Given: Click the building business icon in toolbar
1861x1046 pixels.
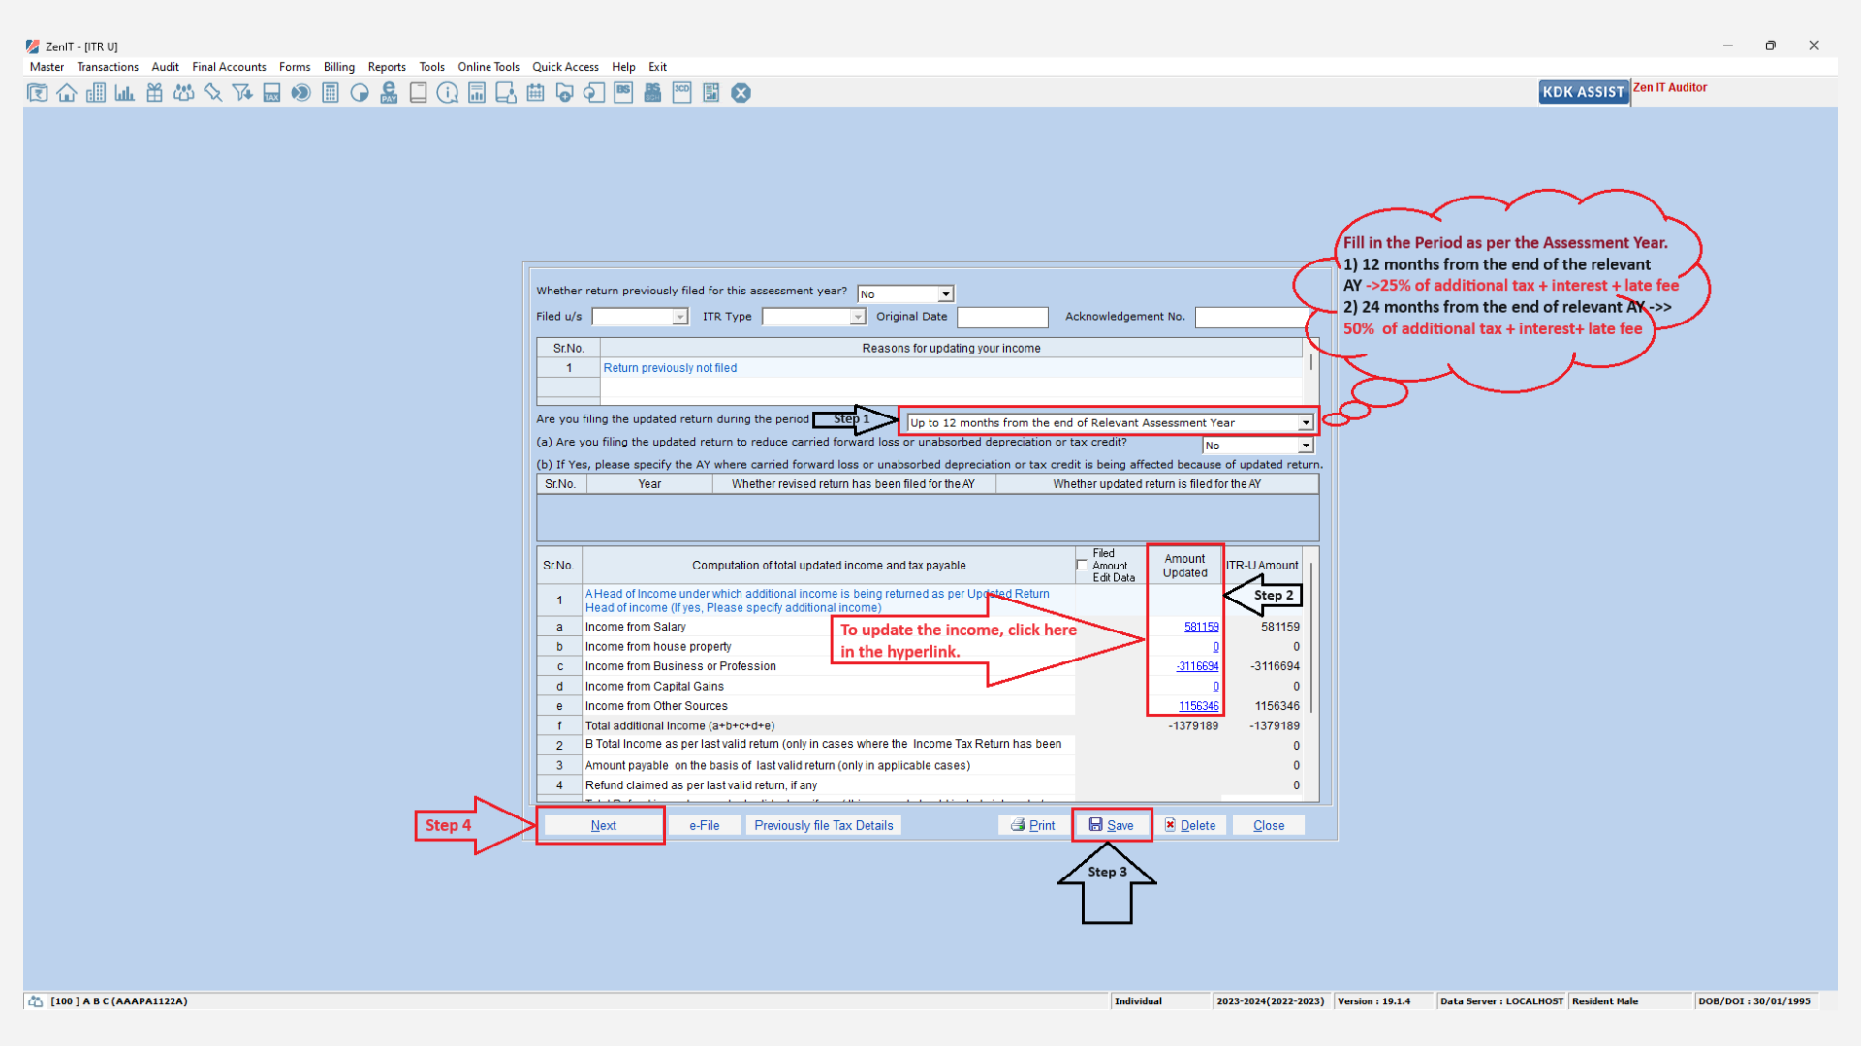Looking at the screenshot, I should click(96, 93).
